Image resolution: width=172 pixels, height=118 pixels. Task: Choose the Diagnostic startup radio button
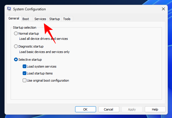point(16,46)
